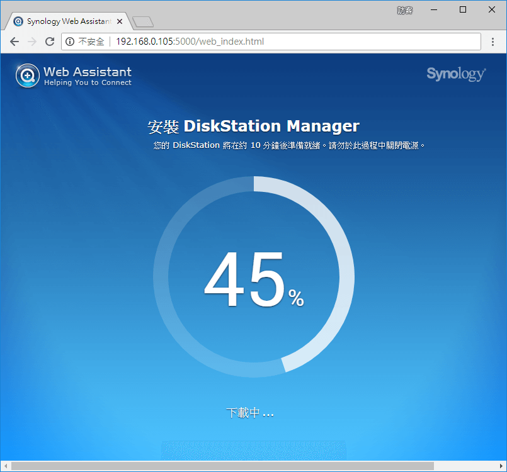Click the 下載中 downloading status text
Screen dimensions: 507x472
click(250, 413)
